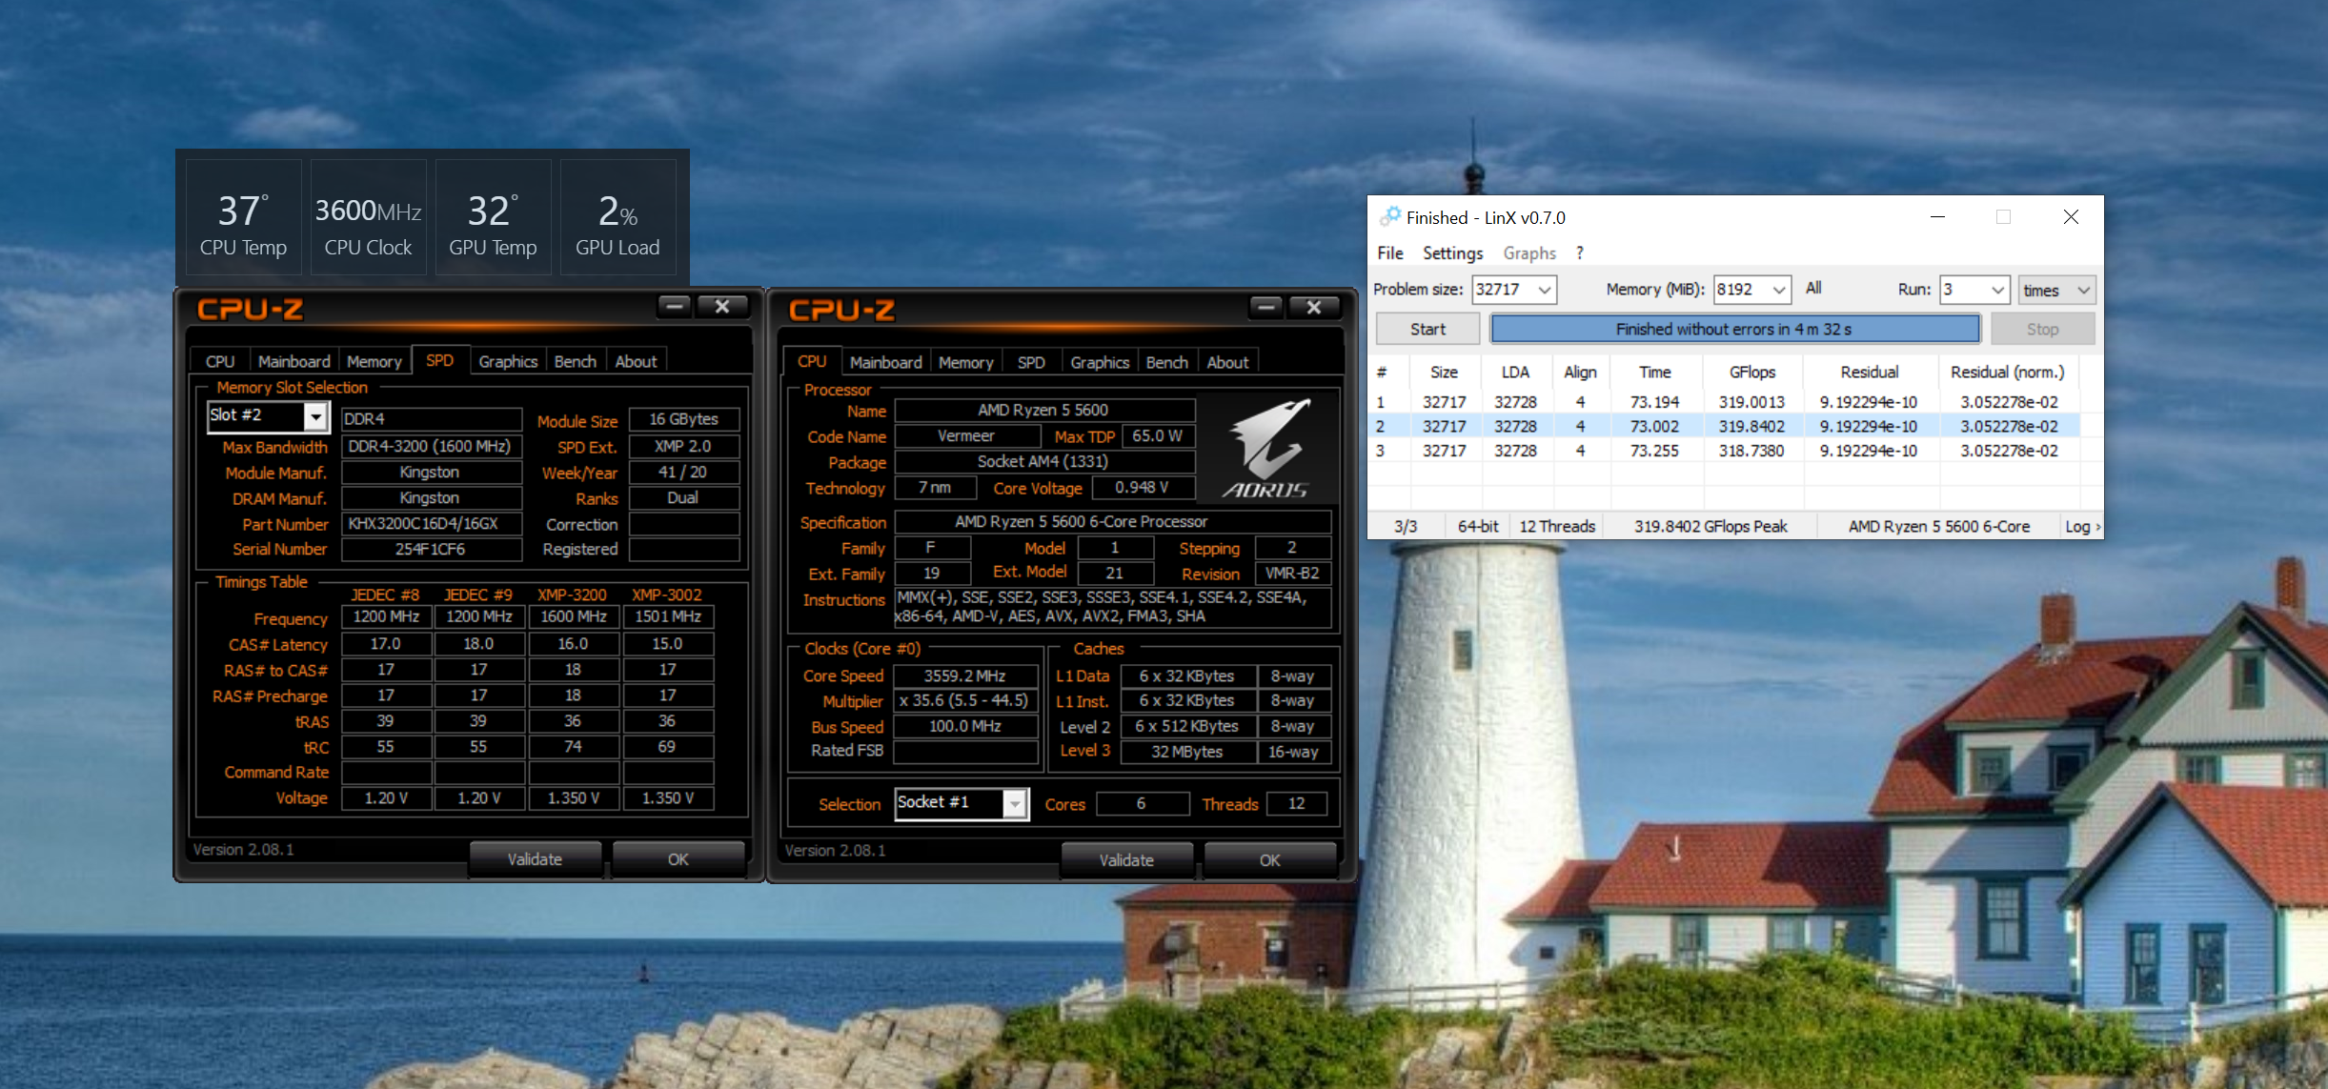Open the Settings menu in LinX
The height and width of the screenshot is (1089, 2328).
pyautogui.click(x=1452, y=252)
